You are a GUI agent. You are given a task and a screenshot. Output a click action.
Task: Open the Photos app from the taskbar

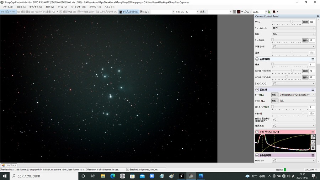201,176
